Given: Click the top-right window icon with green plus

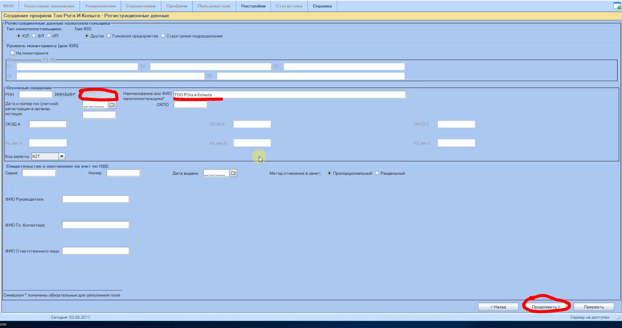Looking at the screenshot, I should 617,6.
